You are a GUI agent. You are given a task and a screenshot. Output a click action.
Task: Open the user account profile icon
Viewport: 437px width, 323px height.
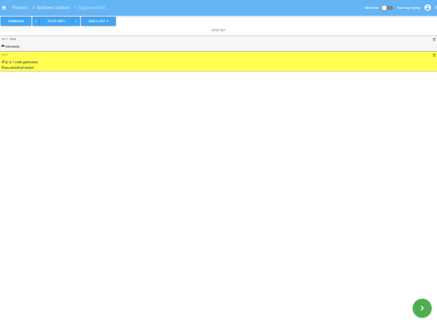click(x=427, y=8)
